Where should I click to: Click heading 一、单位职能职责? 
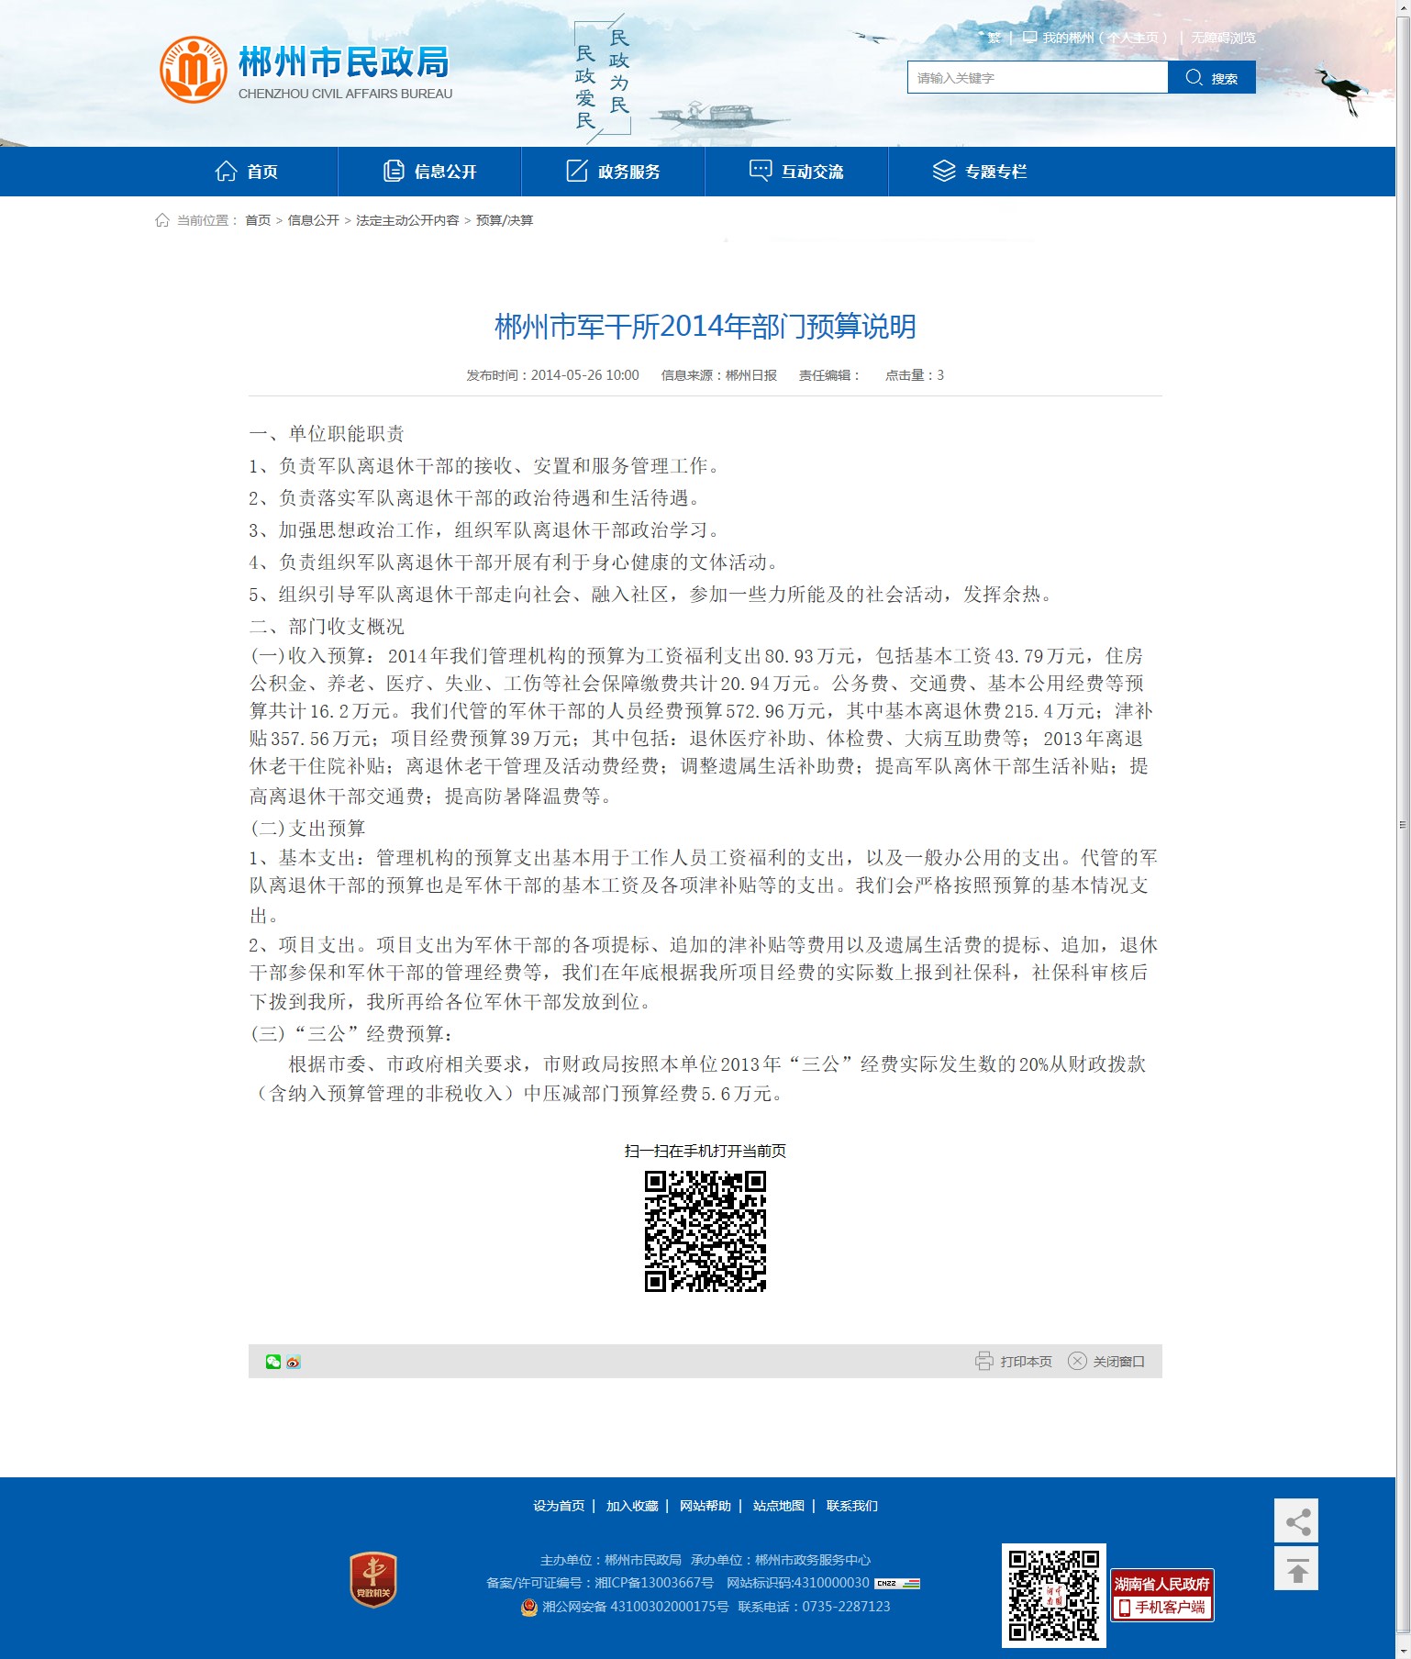tap(327, 434)
